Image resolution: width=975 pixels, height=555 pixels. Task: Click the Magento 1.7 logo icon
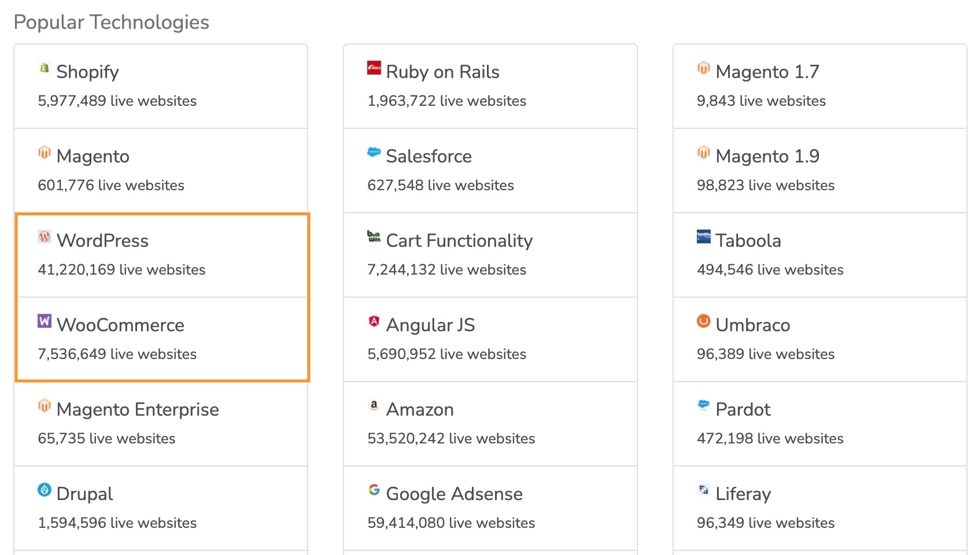[x=703, y=68]
